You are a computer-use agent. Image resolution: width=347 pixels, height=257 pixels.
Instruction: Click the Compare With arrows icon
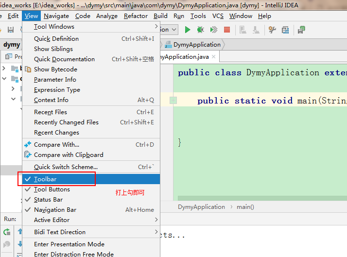pyautogui.click(x=28, y=145)
